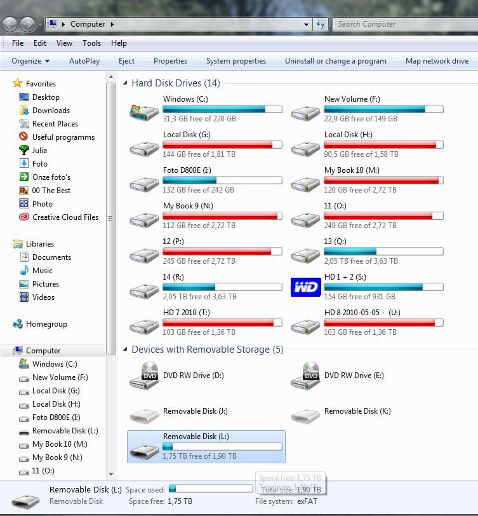Viewport: 478px width, 516px height.
Task: Select the 14 (R:) drive icon
Action: click(144, 290)
